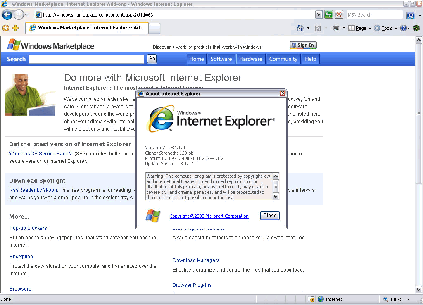Click the page vertical scrollbar thumb
Image resolution: width=423 pixels, height=305 pixels.
(419, 114)
